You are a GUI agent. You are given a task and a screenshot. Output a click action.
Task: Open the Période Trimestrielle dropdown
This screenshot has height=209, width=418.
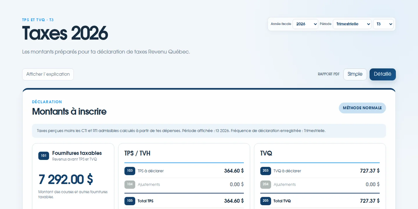pyautogui.click(x=352, y=24)
